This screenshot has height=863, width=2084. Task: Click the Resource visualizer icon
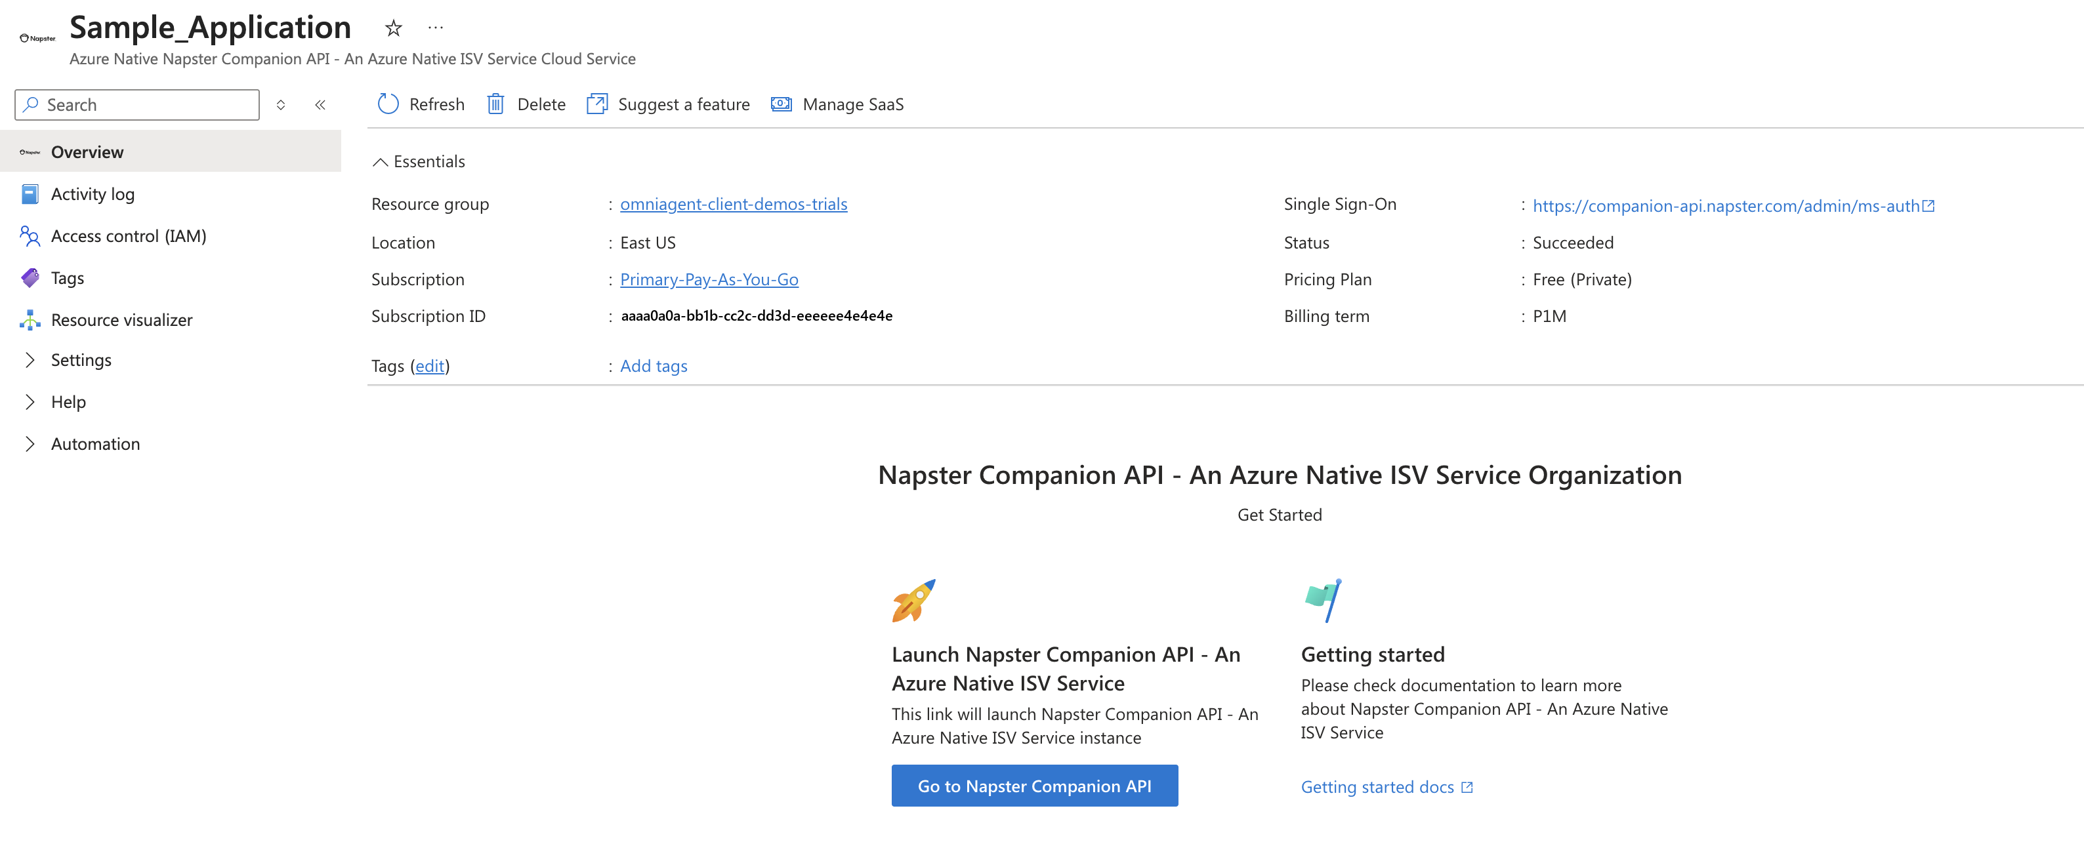(30, 320)
